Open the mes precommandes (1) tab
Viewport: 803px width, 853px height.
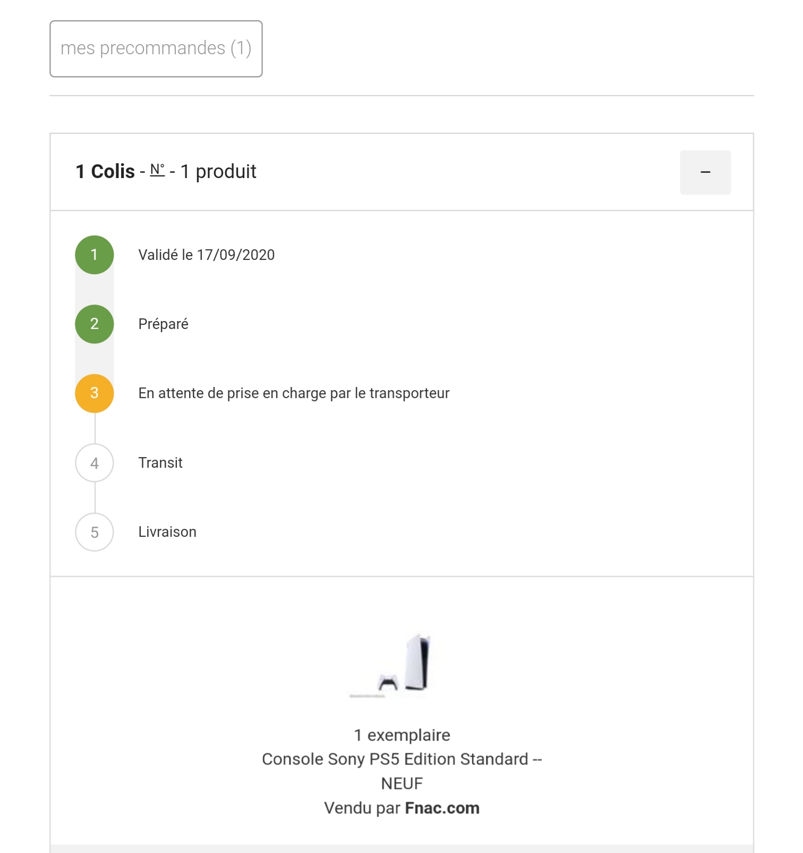tap(156, 49)
